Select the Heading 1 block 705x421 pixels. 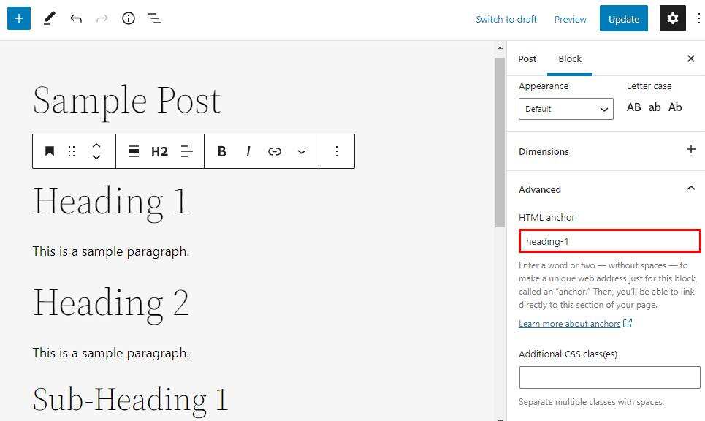point(110,202)
